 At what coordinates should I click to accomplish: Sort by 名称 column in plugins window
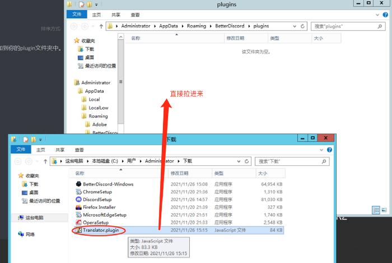pos(175,38)
